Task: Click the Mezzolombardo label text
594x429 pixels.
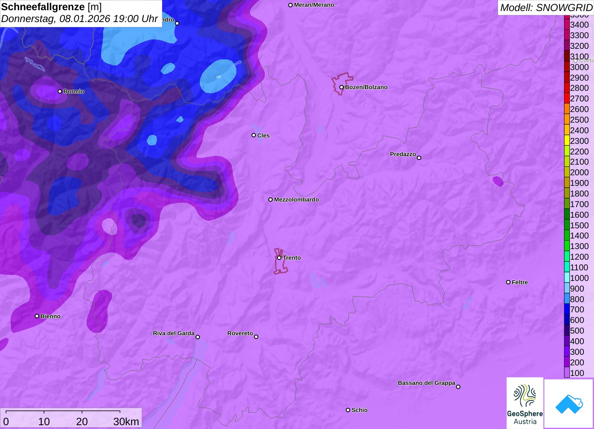Action: (297, 199)
